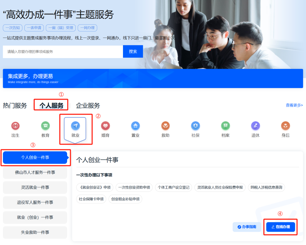
Task: Select the 教育 (education) category icon
Action: pos(45,126)
